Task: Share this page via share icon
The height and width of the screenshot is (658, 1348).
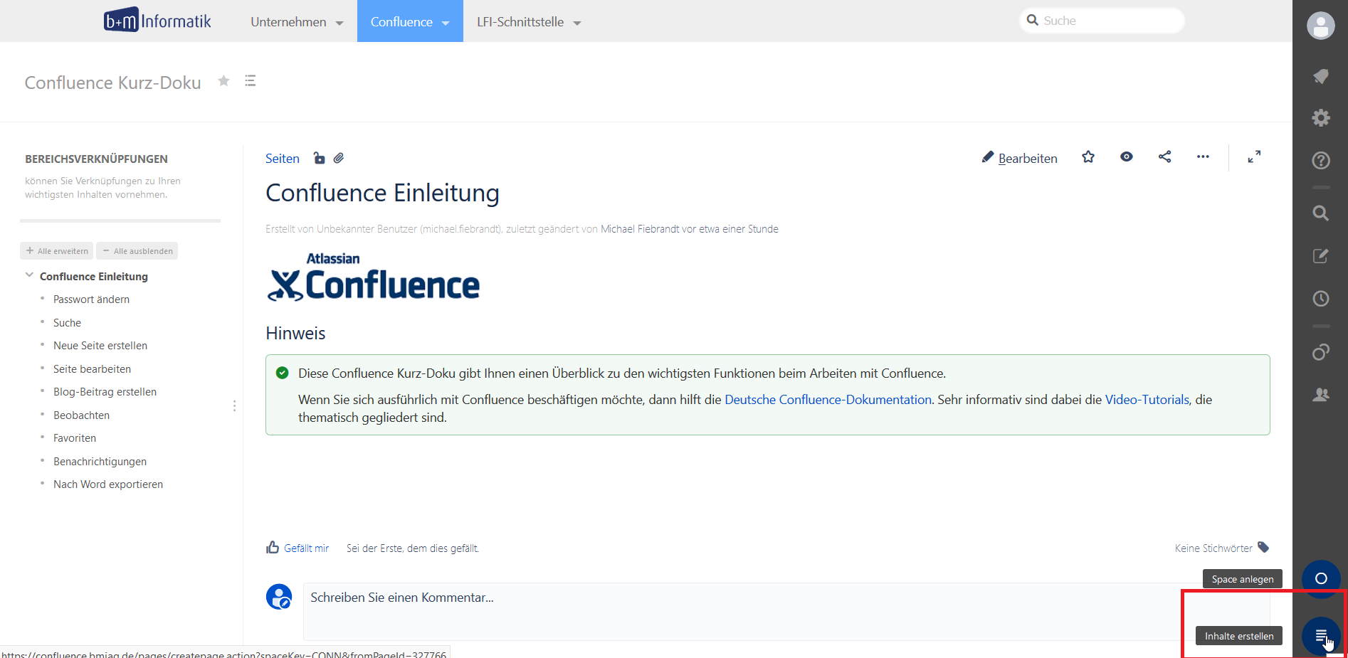Action: 1165,157
